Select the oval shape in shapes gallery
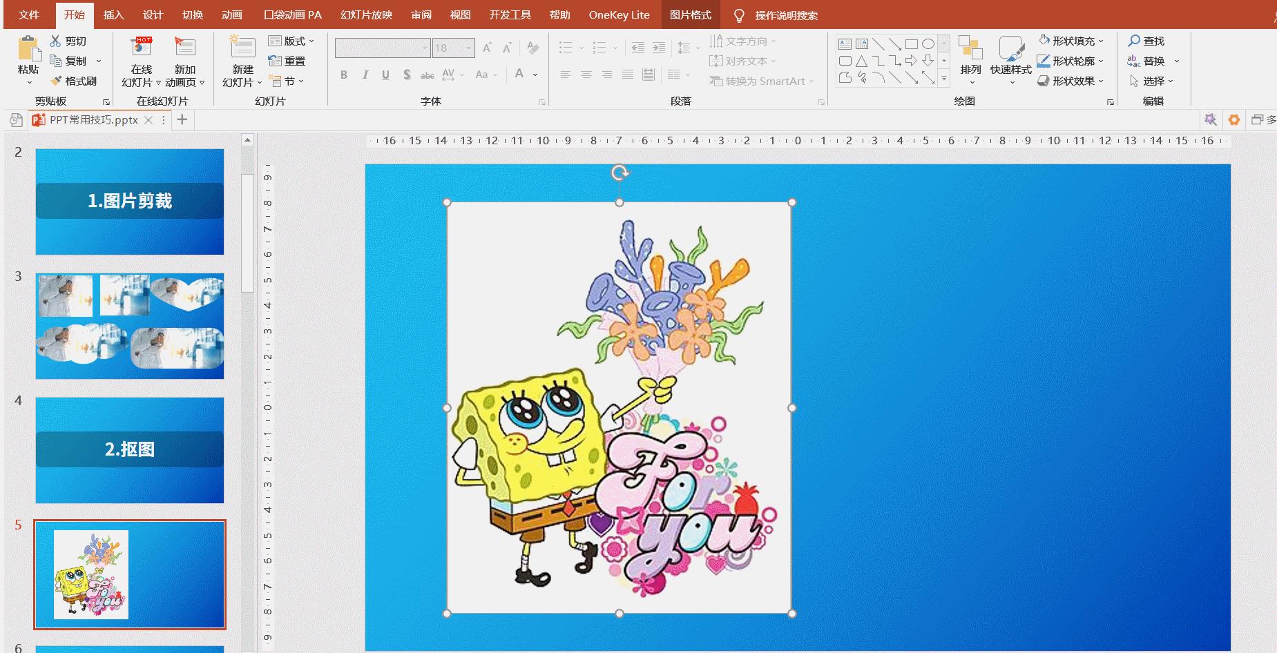This screenshot has height=653, width=1277. click(928, 44)
